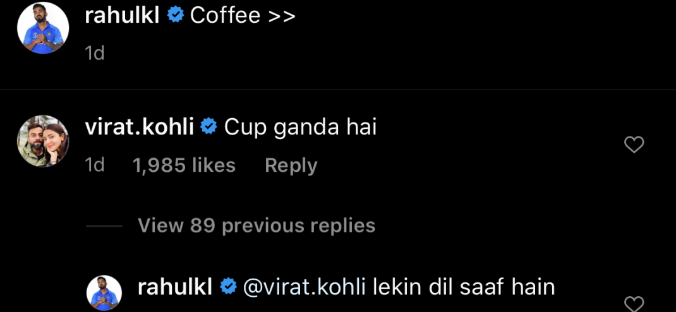The image size is (676, 312).
Task: Click the @virat.kohli mention in the reply
Action: [305, 287]
